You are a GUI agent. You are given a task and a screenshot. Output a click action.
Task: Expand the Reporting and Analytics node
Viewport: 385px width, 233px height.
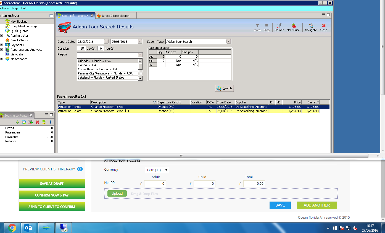click(2, 50)
